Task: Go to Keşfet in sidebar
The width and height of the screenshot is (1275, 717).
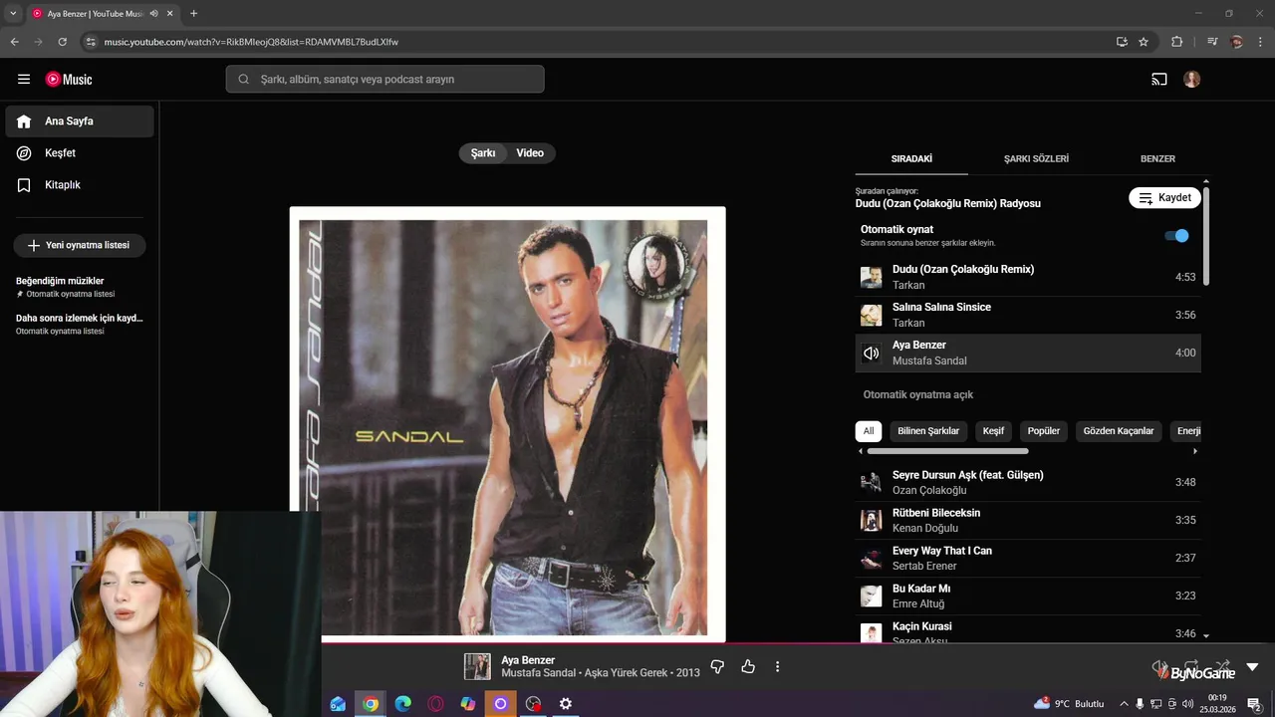Action: point(80,153)
